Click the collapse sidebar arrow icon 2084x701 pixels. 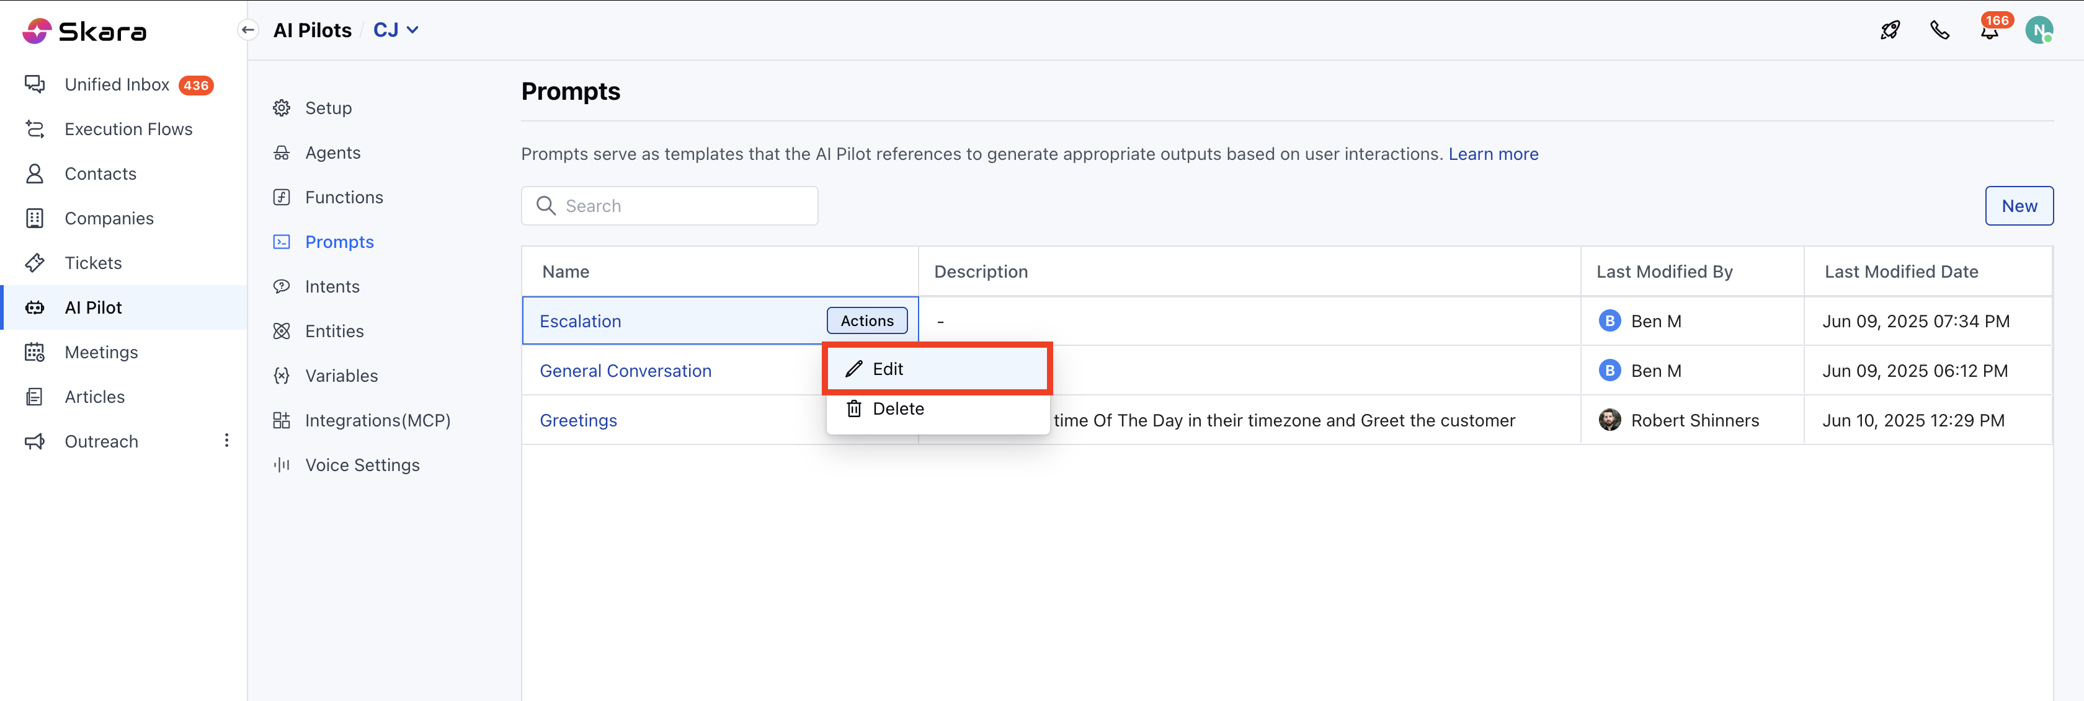(x=247, y=31)
